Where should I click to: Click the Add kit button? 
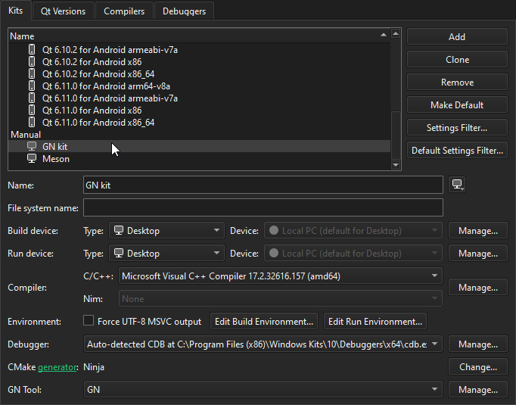tap(457, 36)
